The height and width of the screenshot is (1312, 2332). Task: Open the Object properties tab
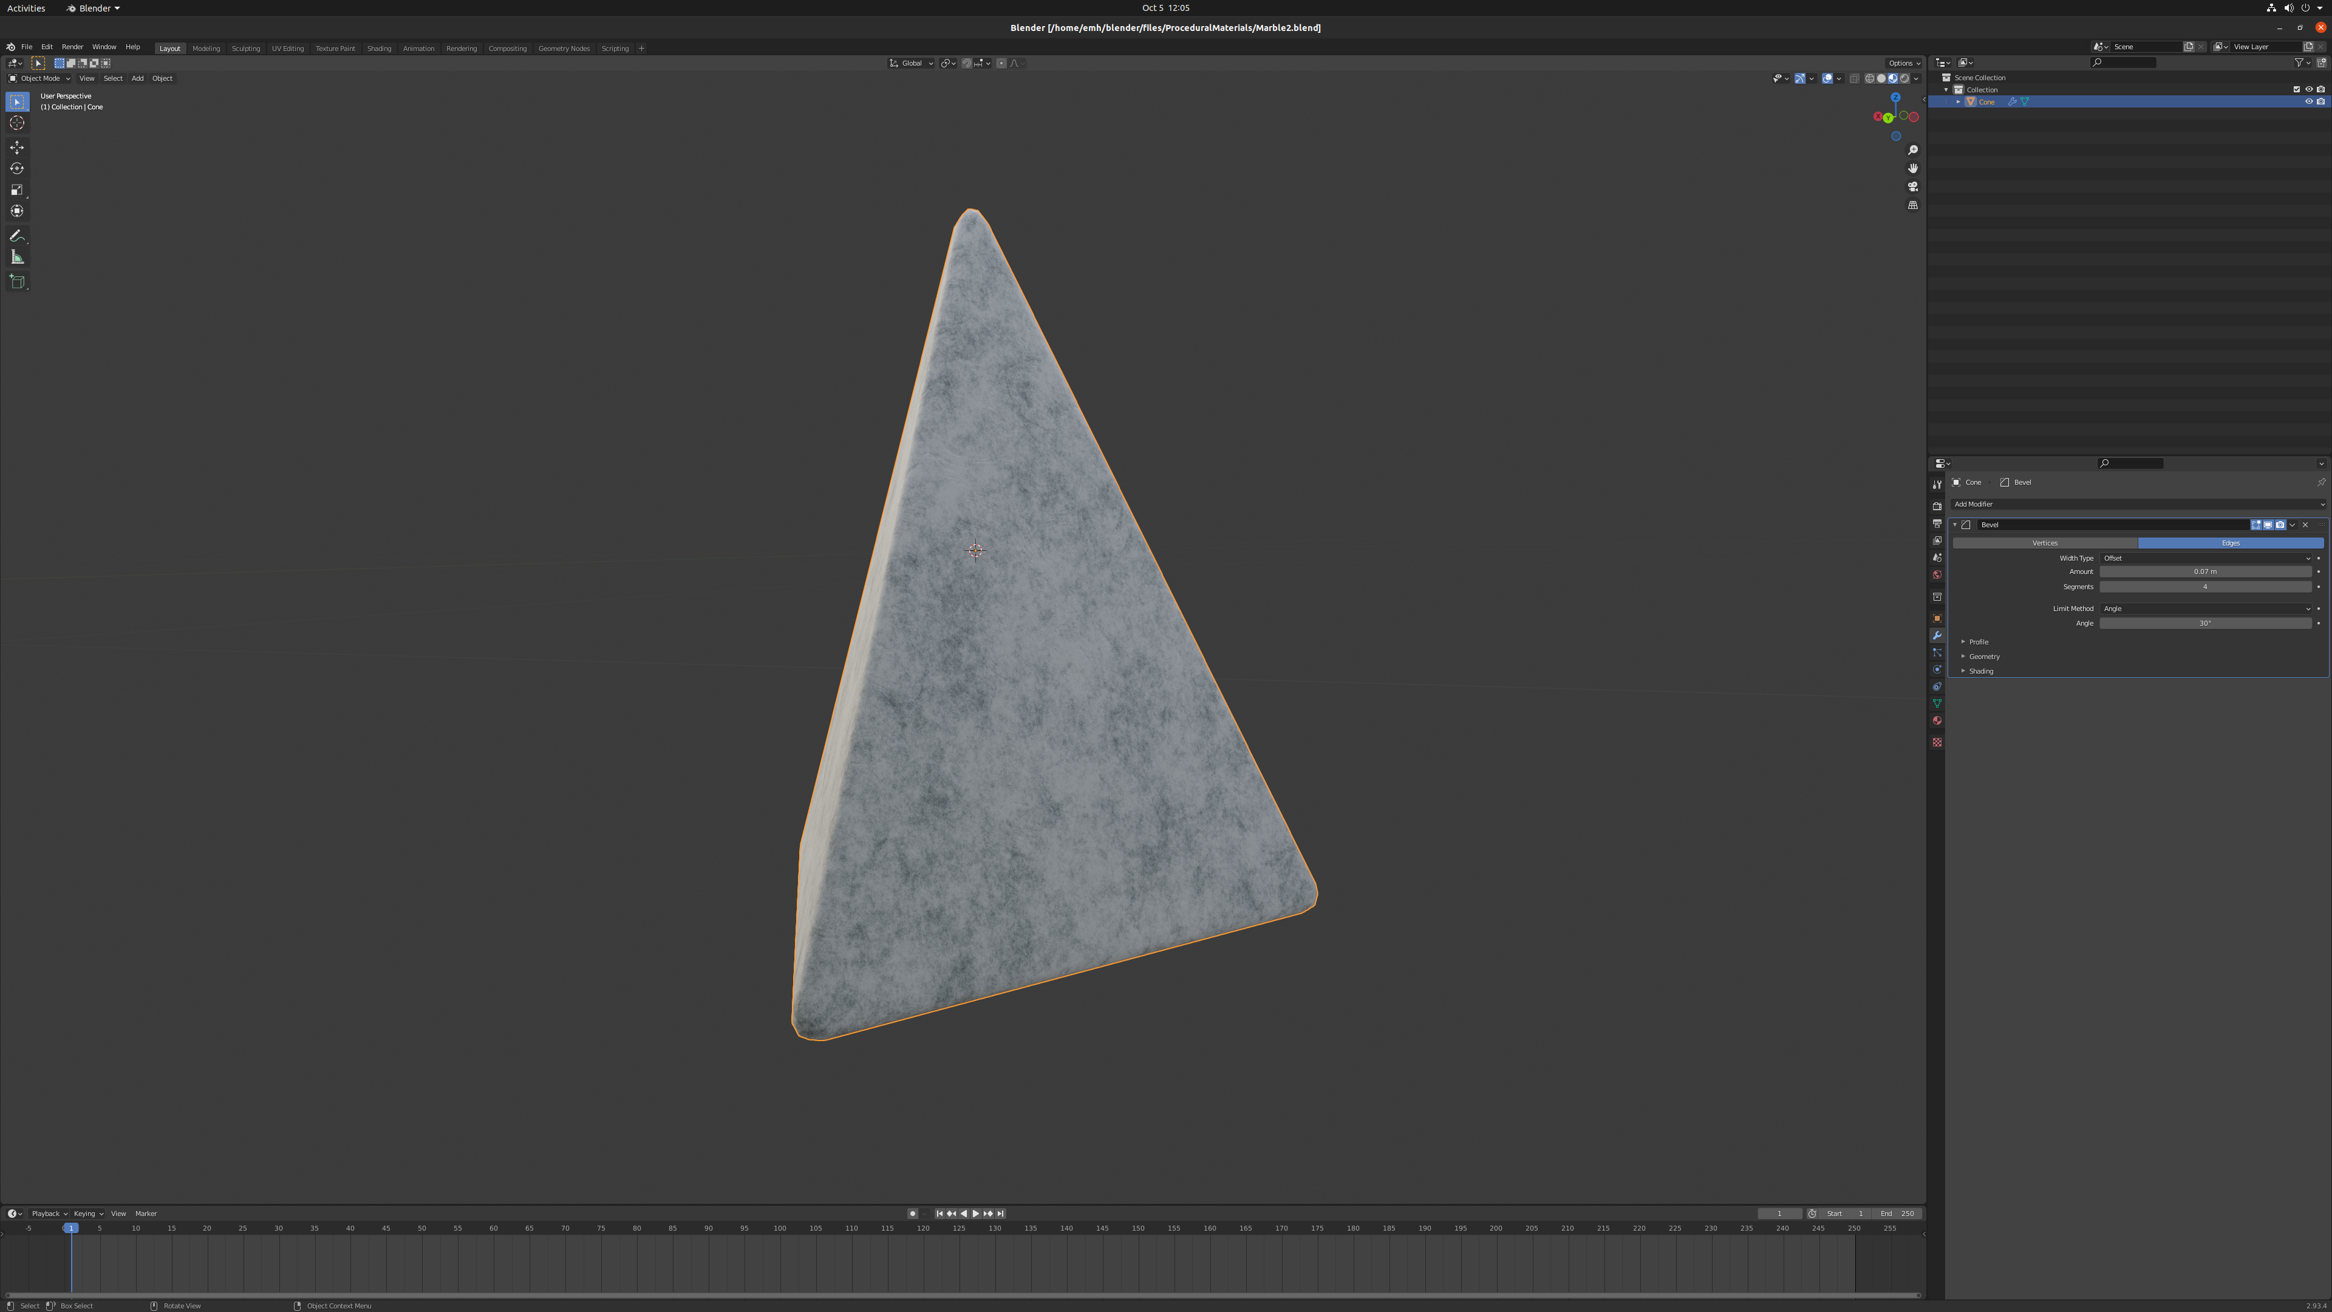1937,618
